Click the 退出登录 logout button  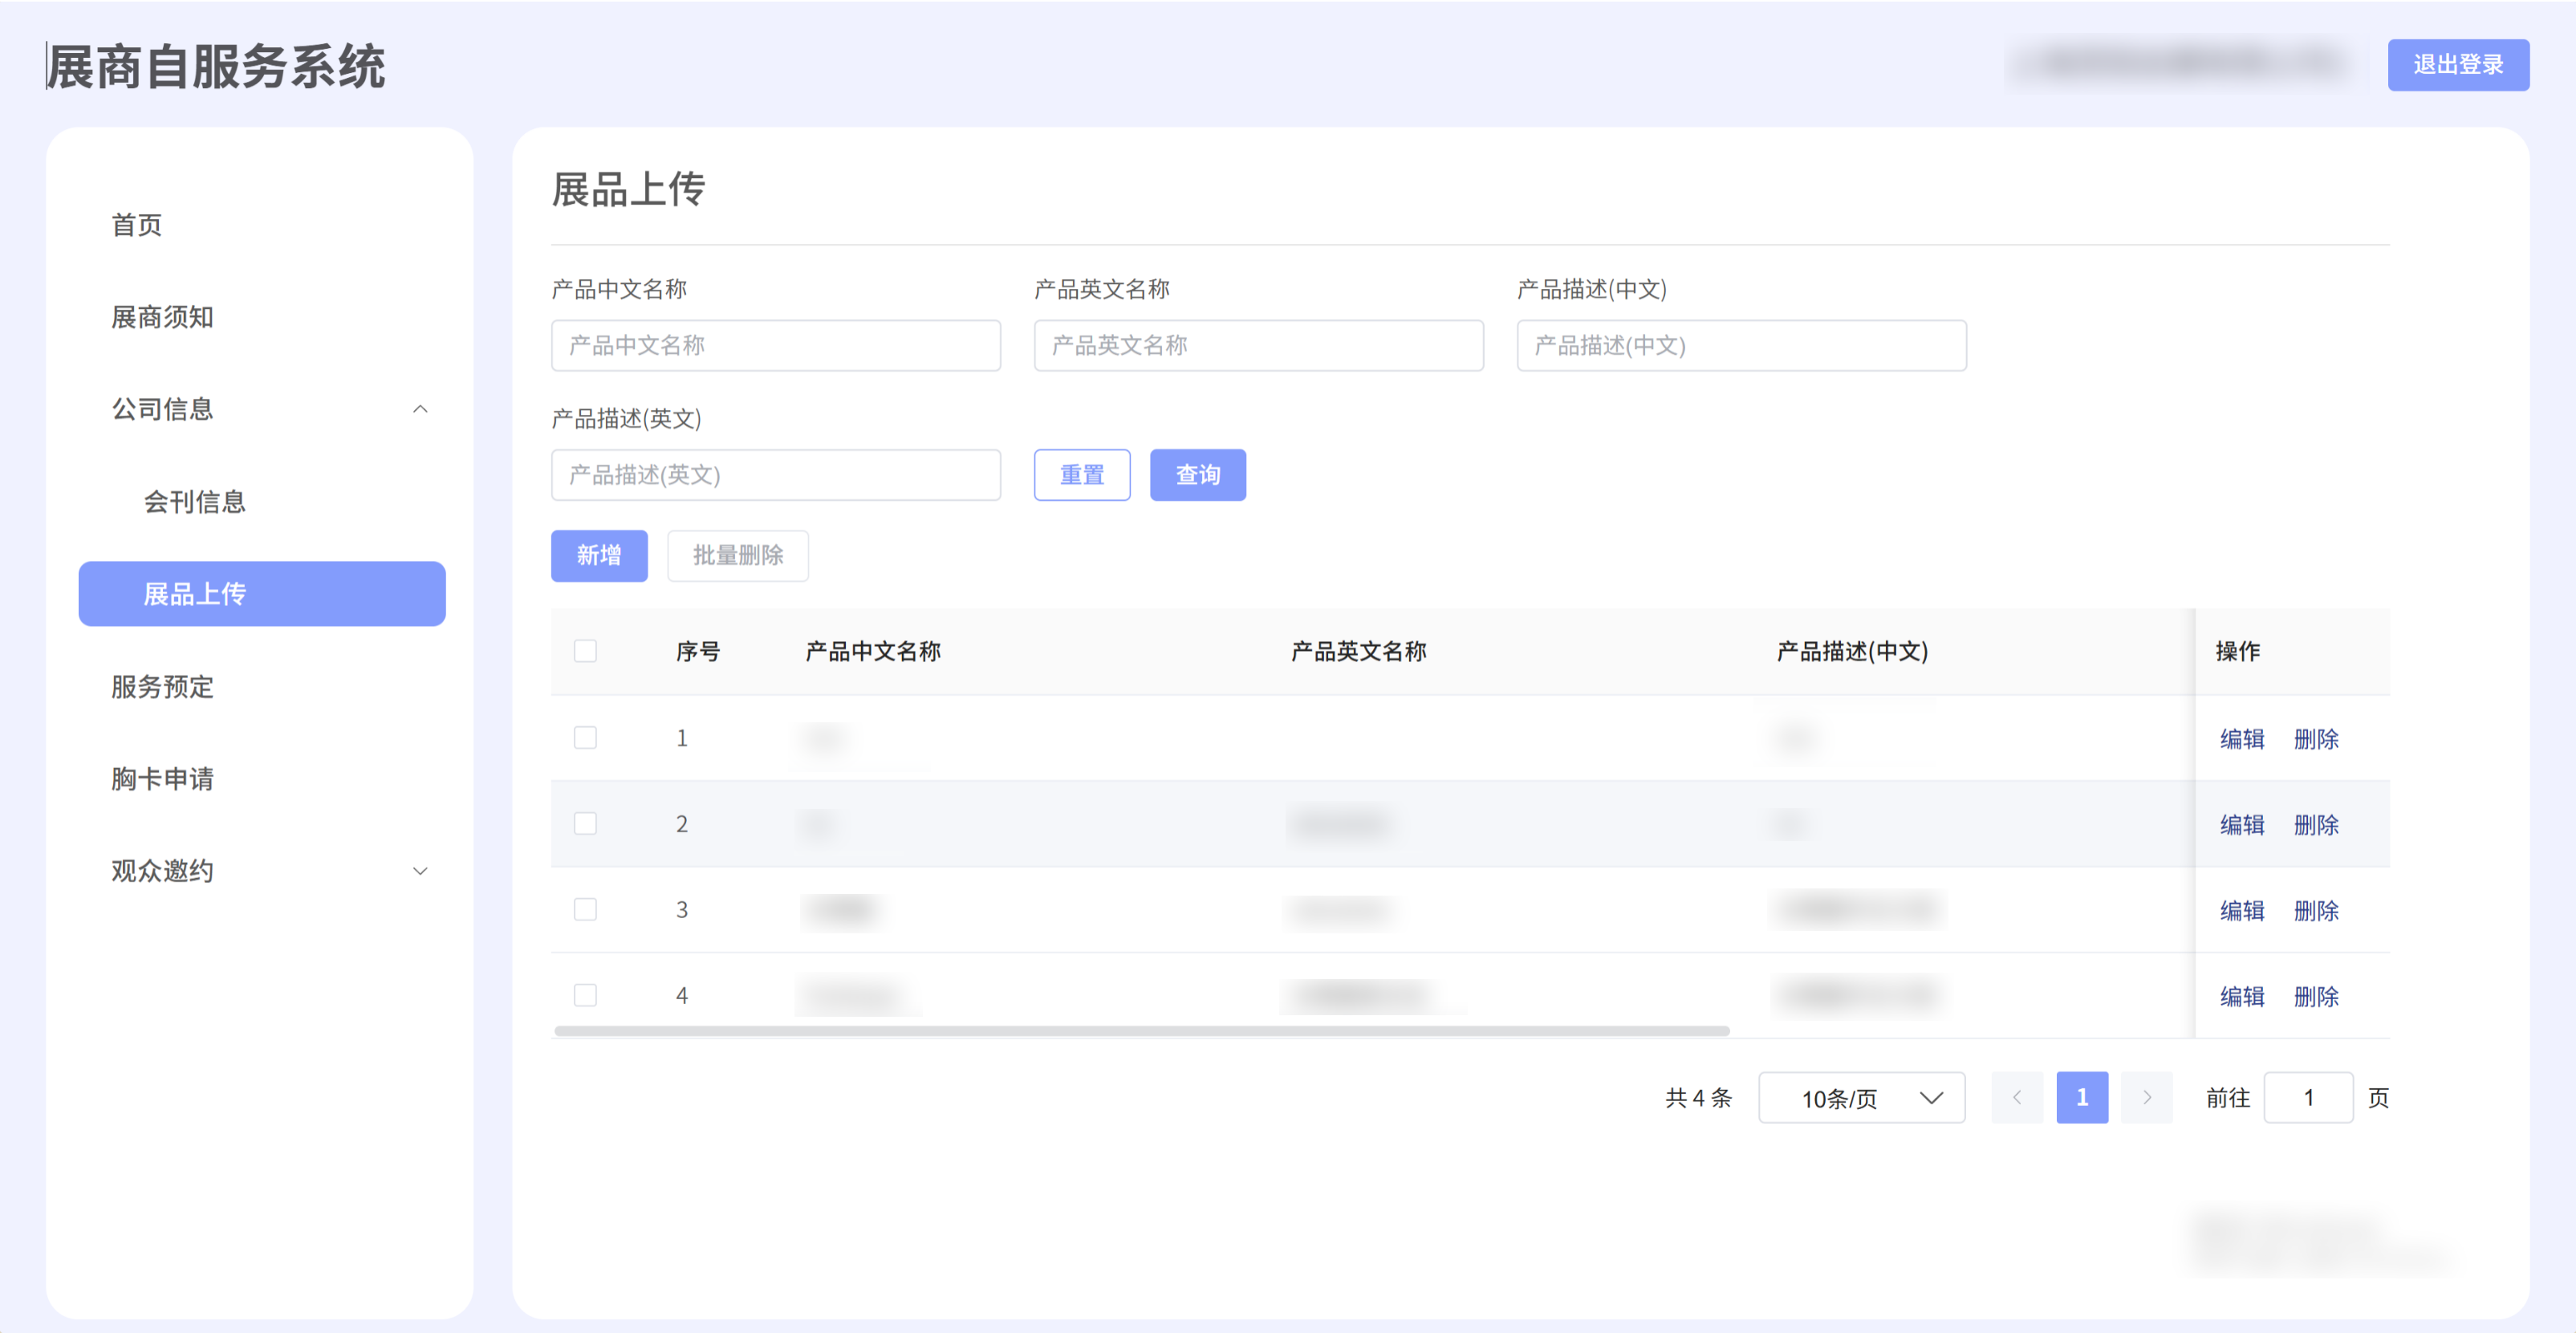(2457, 65)
